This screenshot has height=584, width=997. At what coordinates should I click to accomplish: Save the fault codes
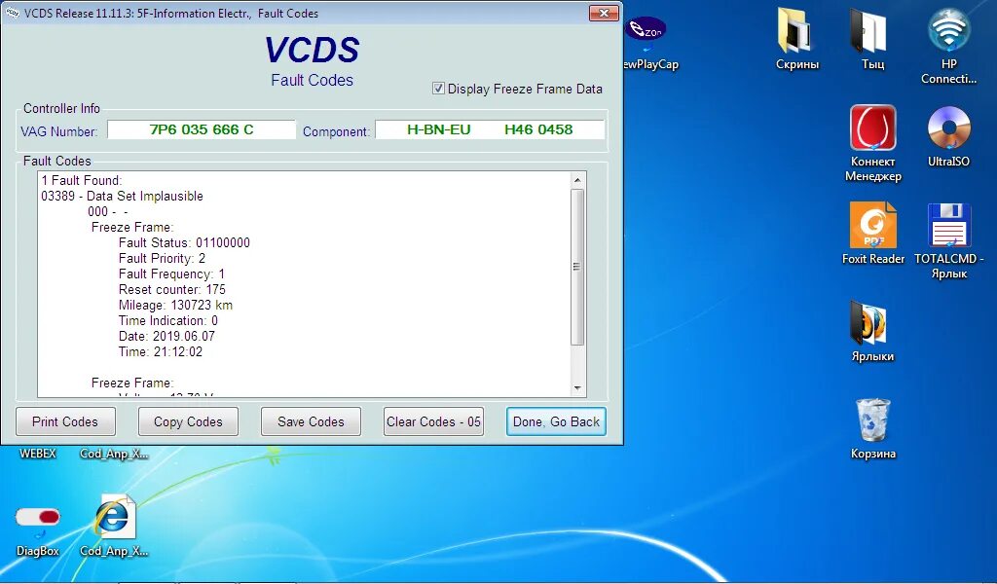311,421
